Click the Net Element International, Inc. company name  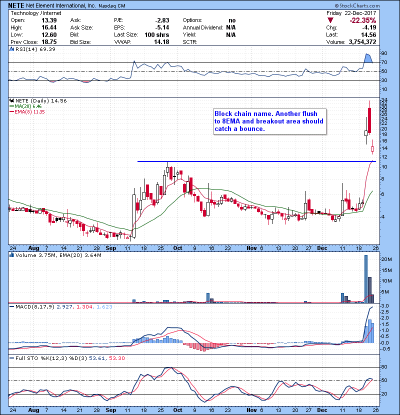tap(61, 5)
